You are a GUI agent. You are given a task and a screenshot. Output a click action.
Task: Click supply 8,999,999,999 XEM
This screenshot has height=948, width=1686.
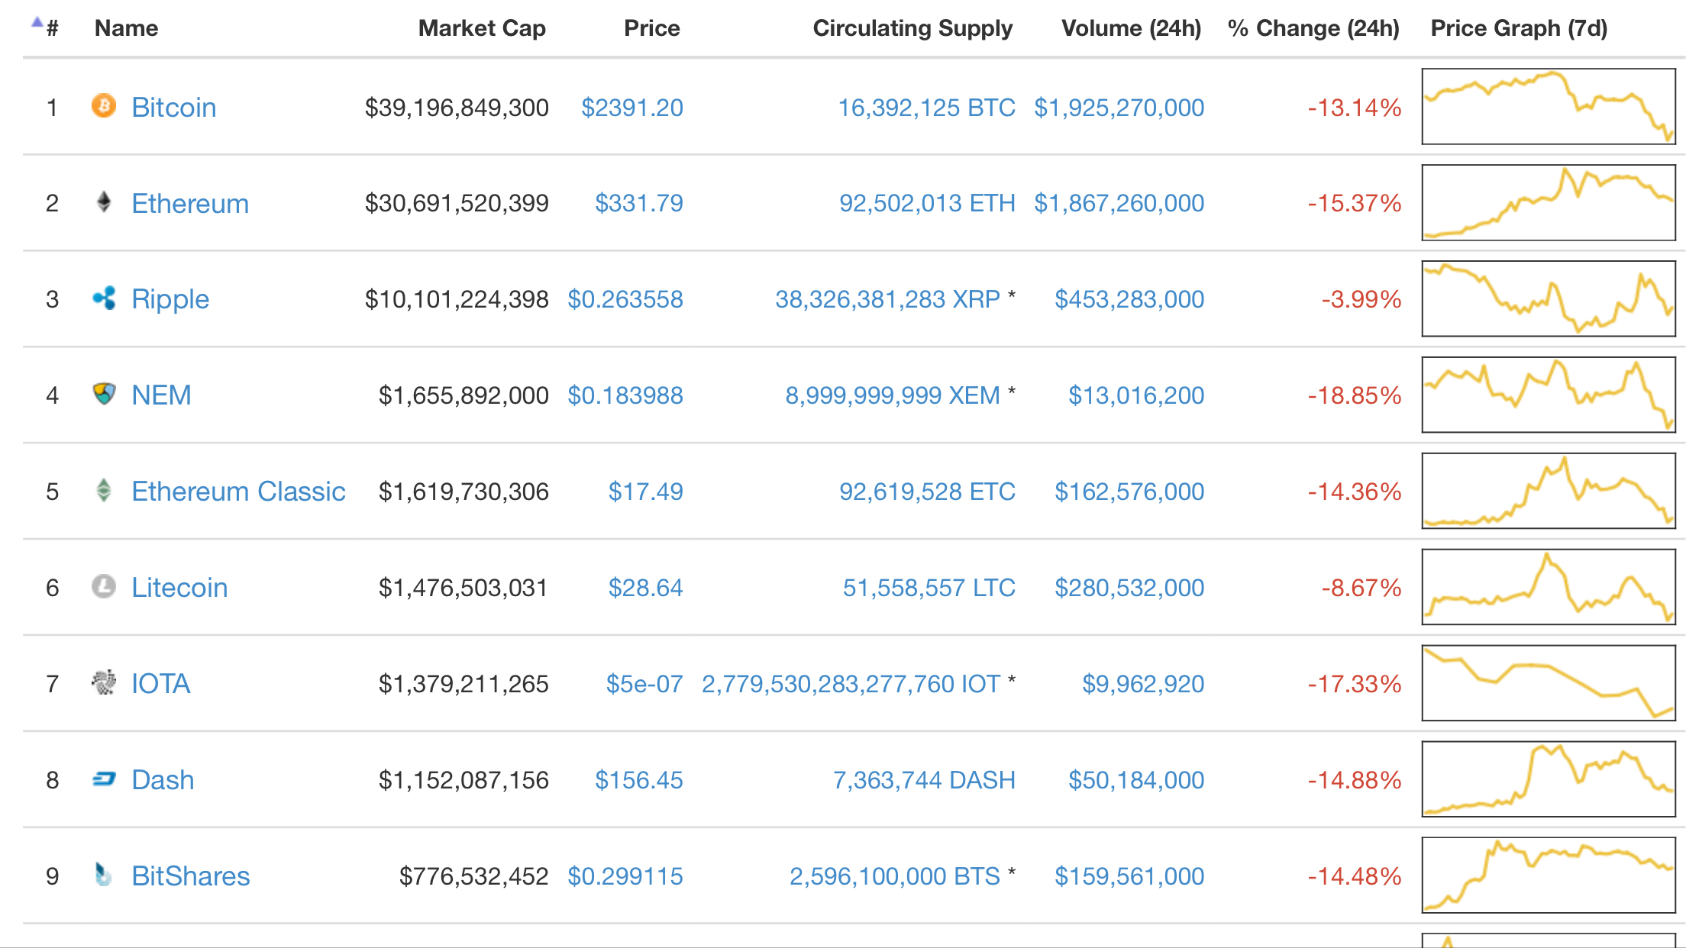pos(893,395)
